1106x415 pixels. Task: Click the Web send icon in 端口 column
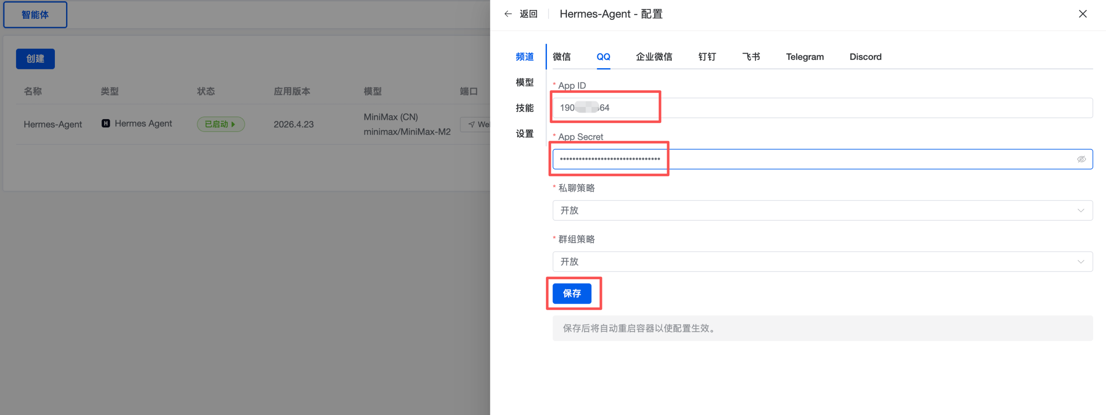click(x=472, y=124)
